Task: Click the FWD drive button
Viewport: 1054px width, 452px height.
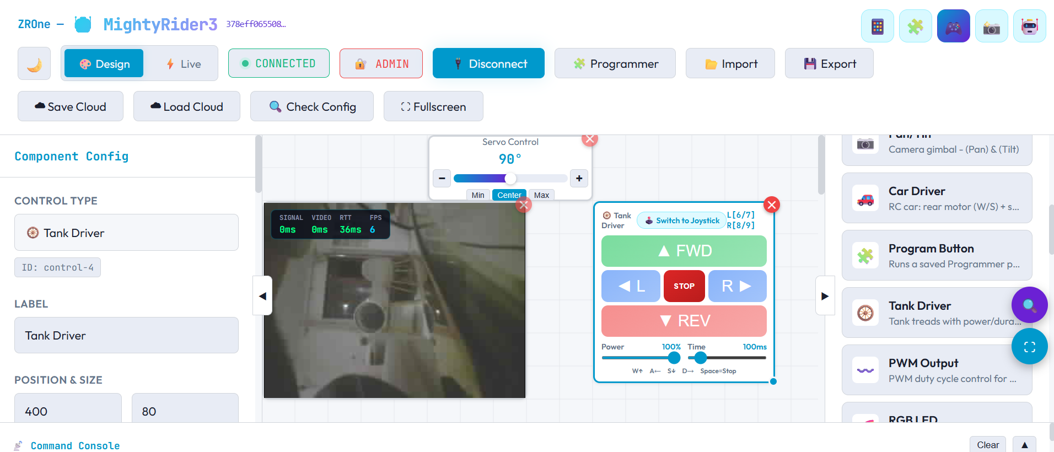Action: [684, 251]
